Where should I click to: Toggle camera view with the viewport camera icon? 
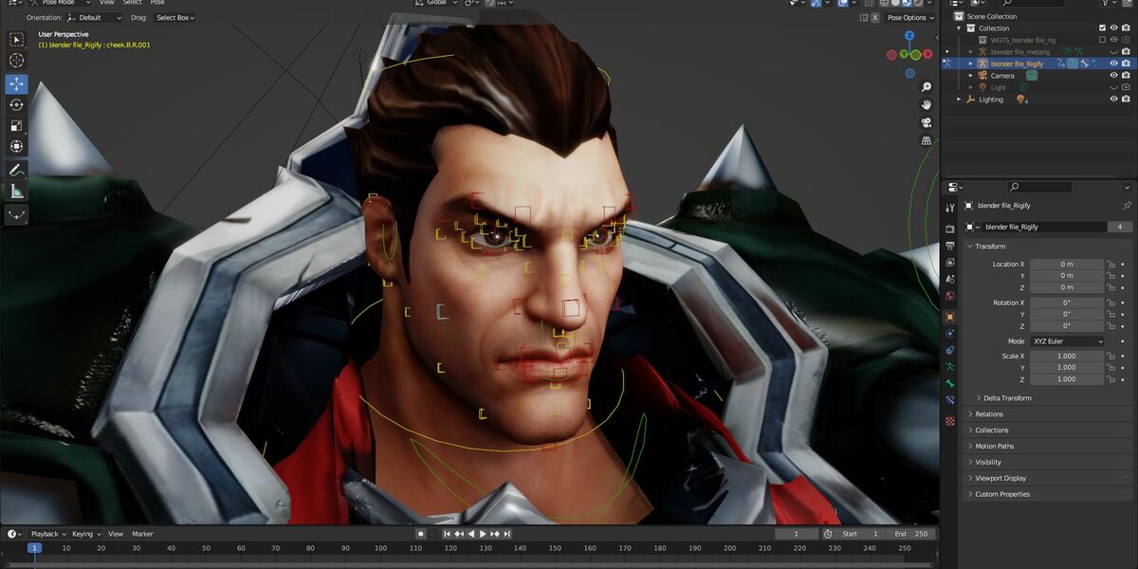click(926, 122)
